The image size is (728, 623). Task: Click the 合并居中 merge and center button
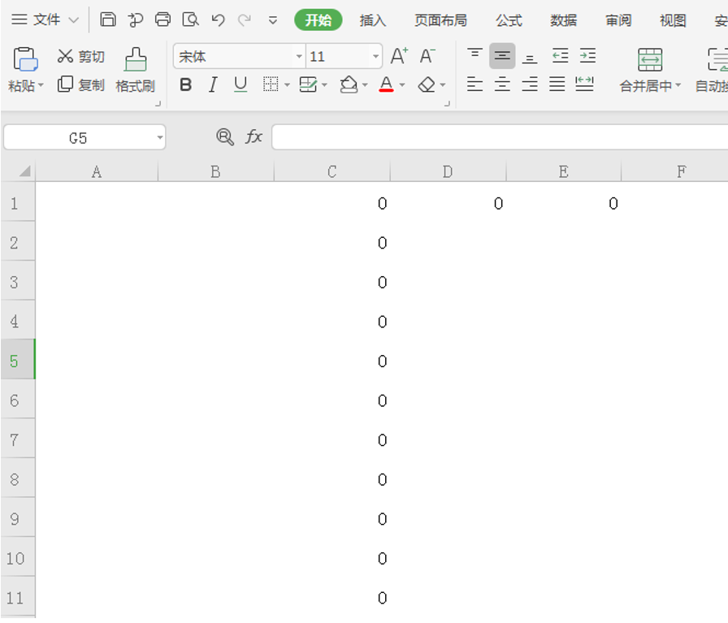coord(650,70)
